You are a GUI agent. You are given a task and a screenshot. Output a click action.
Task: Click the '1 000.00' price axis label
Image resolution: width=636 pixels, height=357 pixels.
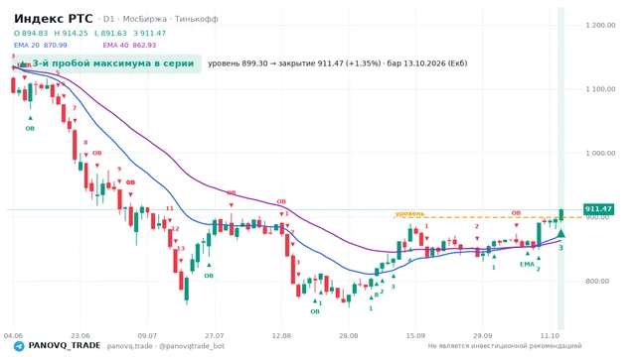click(600, 153)
